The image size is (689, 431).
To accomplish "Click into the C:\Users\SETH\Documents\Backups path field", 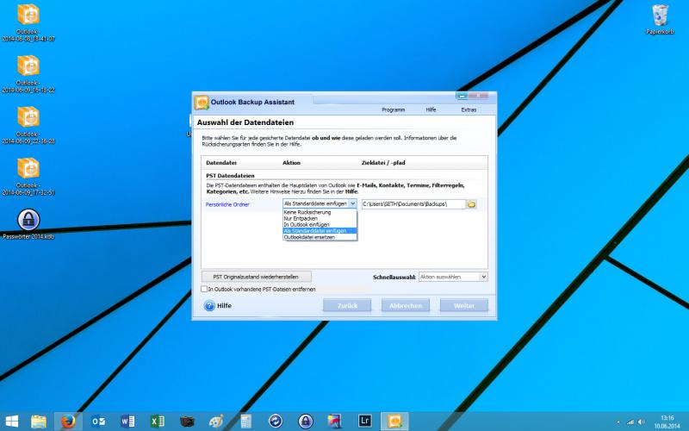I will (x=413, y=204).
